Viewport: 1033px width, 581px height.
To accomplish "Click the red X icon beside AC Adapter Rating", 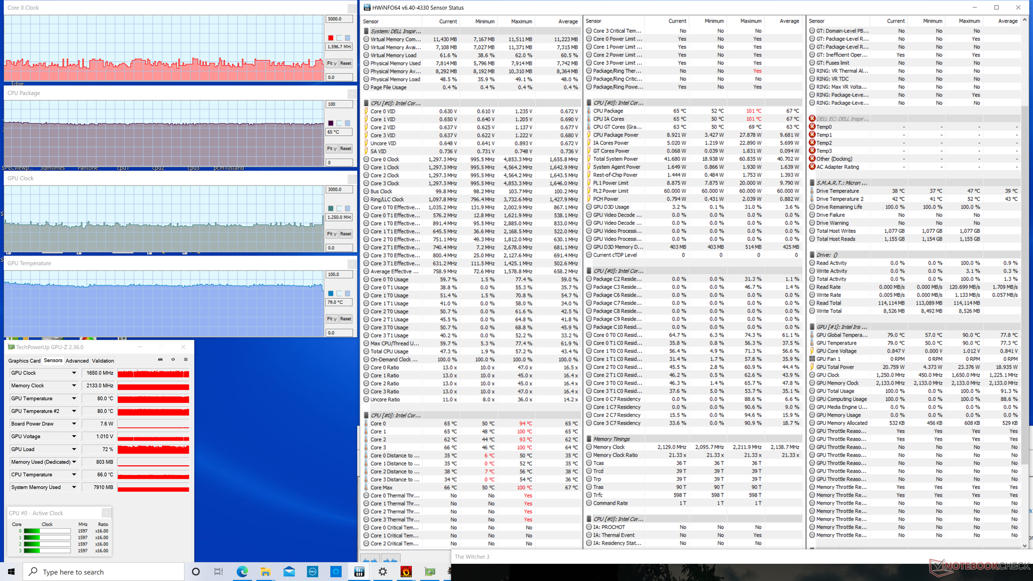I will (x=812, y=167).
